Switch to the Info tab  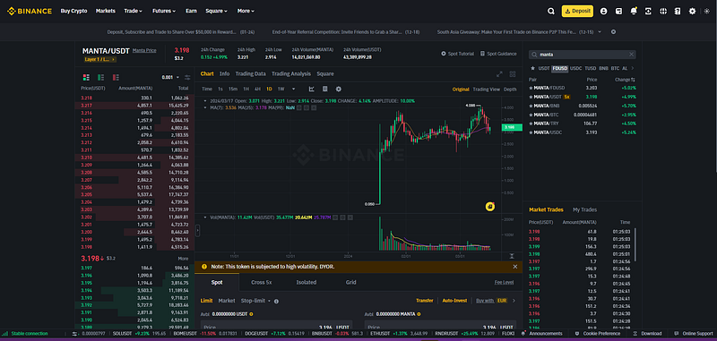(x=225, y=73)
